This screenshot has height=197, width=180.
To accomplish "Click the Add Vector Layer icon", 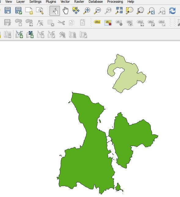I will point(19,34).
